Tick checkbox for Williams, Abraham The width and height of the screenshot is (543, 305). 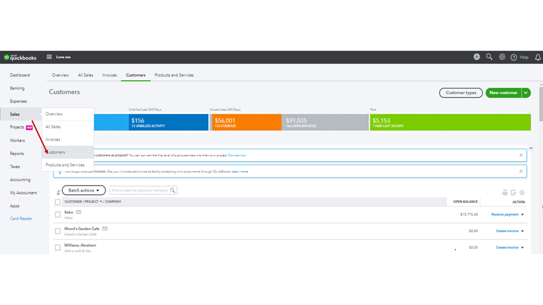tap(58, 247)
